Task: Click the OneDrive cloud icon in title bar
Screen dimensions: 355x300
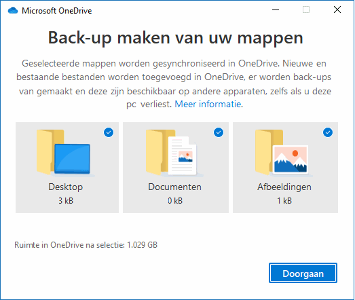Action: pos(13,11)
